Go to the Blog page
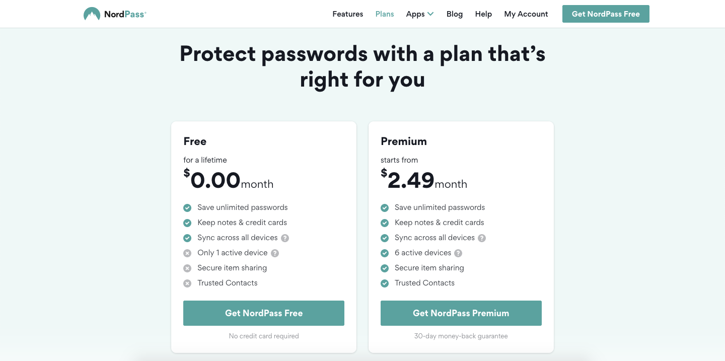Screen dimensions: 725x361 click(455, 14)
